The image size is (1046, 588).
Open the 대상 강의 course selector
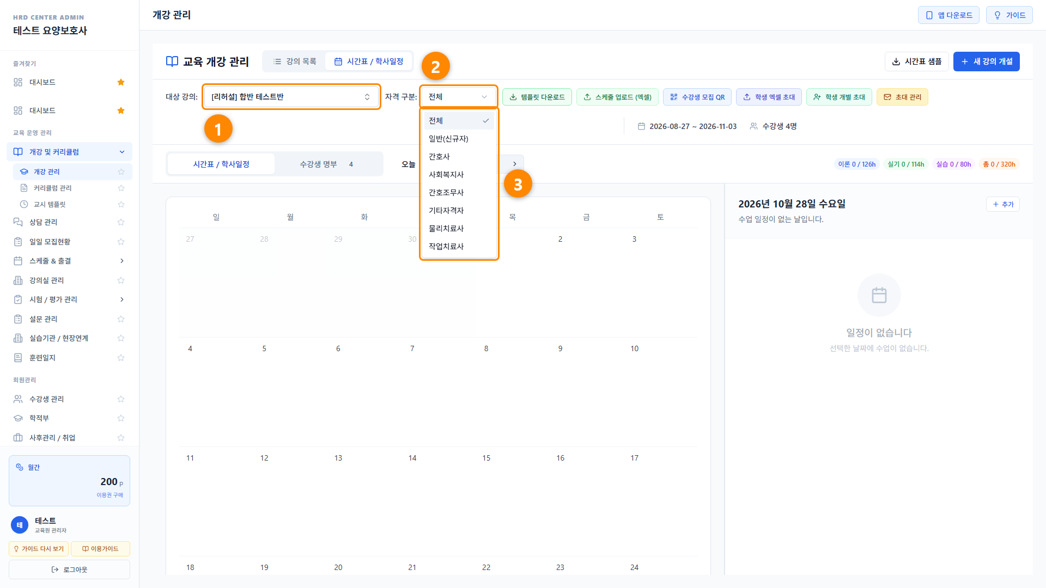click(291, 97)
